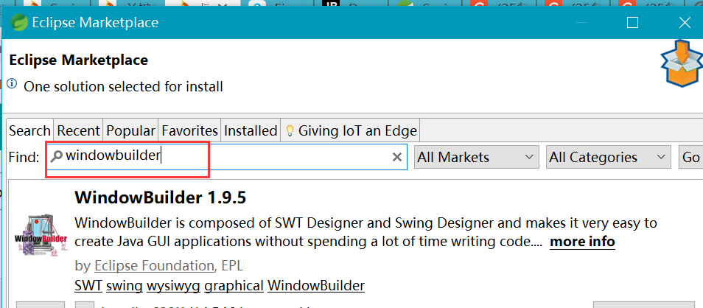This screenshot has width=703, height=308.
Task: Click the WindowBuilder tag link
Action: point(316,286)
